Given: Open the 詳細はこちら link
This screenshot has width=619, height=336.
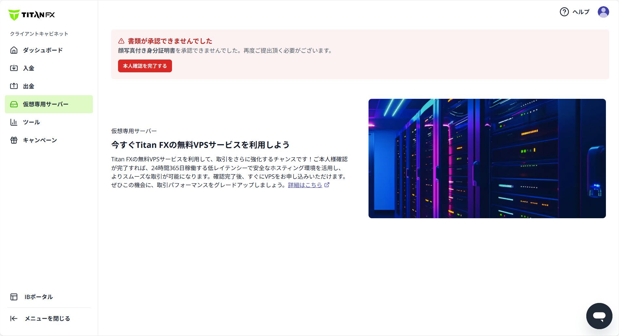Looking at the screenshot, I should pyautogui.click(x=305, y=185).
